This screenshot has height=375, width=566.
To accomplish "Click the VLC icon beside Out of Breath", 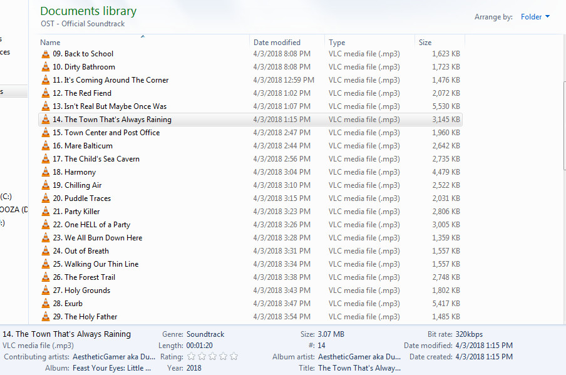I will [45, 251].
